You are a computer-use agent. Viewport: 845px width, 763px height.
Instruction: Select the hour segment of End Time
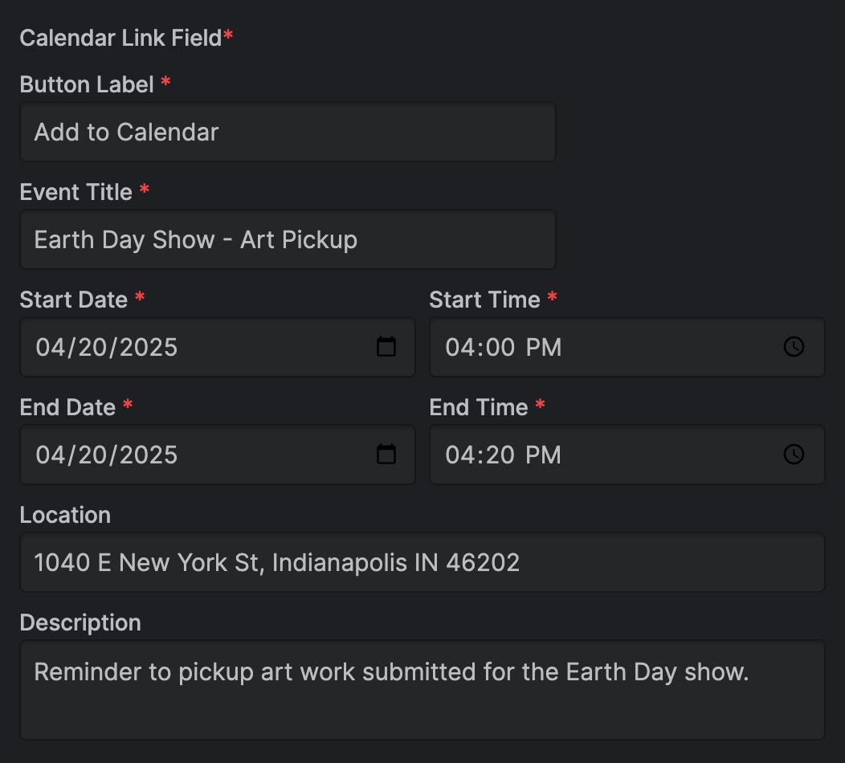click(458, 455)
